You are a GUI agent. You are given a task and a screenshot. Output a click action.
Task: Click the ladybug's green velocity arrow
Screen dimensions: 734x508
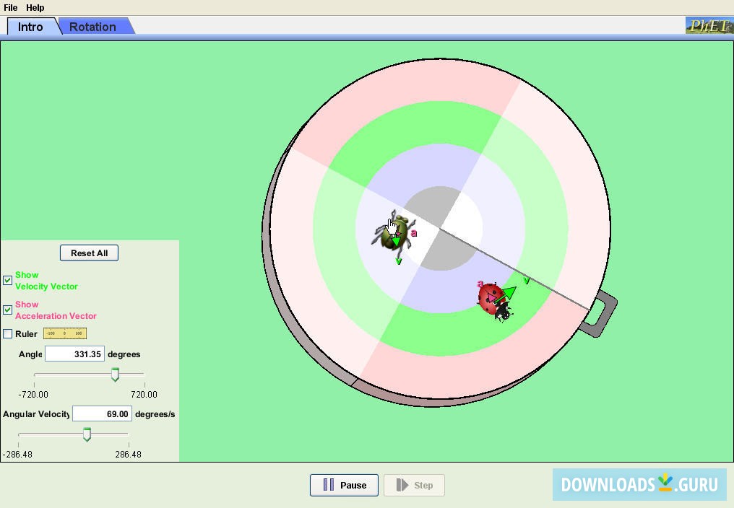click(x=506, y=294)
